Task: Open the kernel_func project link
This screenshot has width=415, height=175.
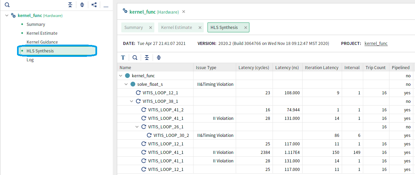Action: tap(376, 44)
